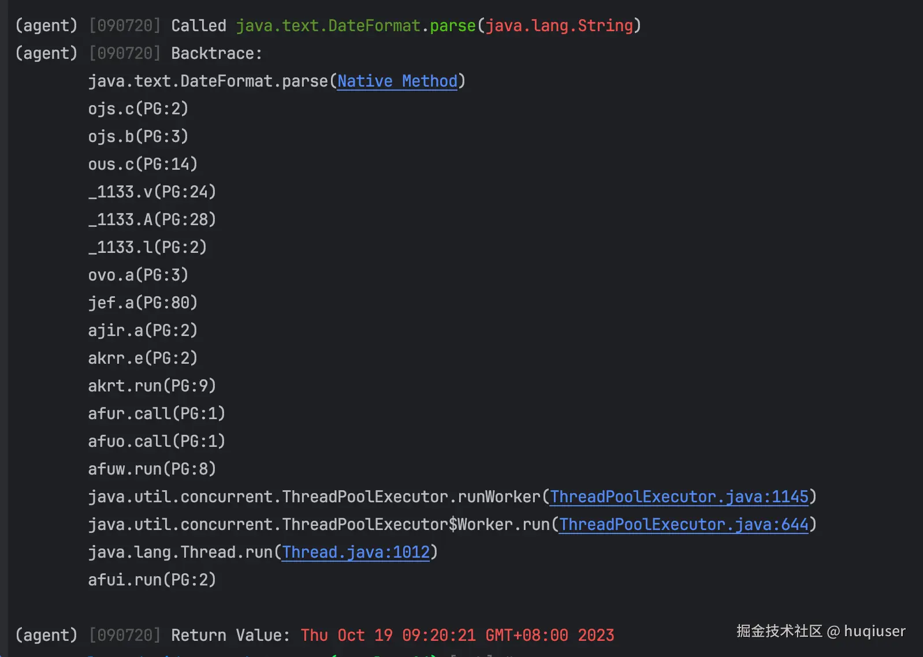Click the akrr.e(PG:2) stack frame
Viewport: 923px width, 657px height.
point(143,359)
